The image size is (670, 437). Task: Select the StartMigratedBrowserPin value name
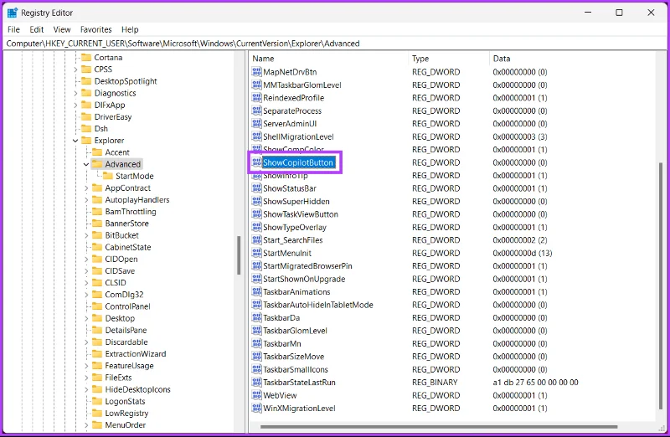click(x=307, y=265)
